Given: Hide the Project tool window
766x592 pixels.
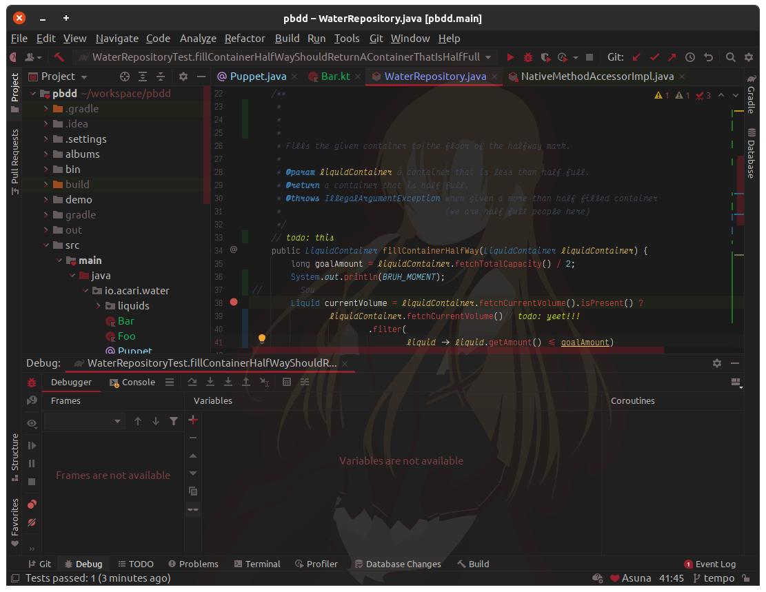Looking at the screenshot, I should (201, 76).
